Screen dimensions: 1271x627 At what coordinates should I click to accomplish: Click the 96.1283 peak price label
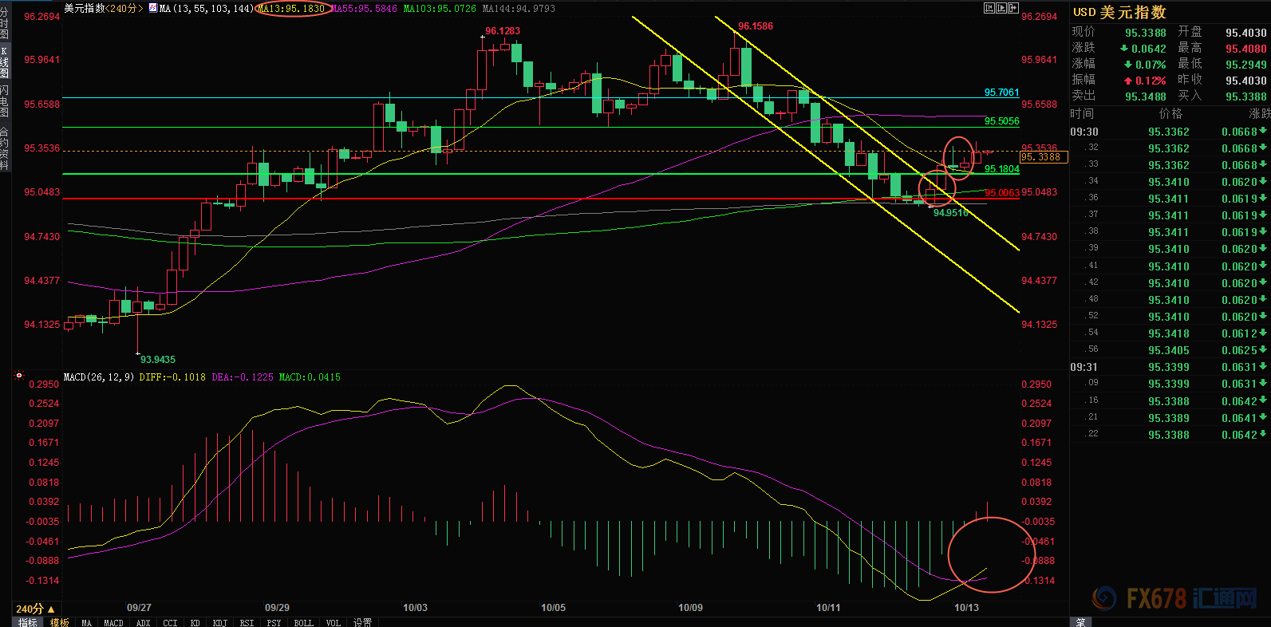tap(503, 31)
